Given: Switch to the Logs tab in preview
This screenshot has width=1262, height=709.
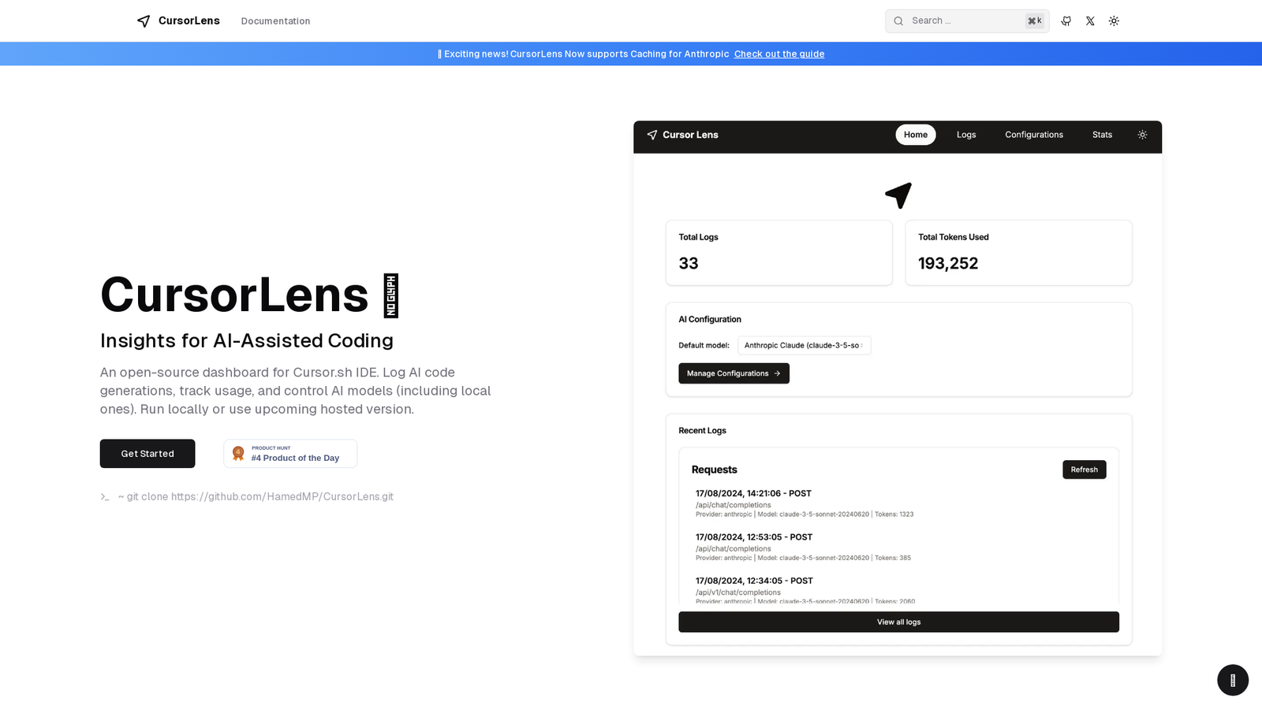Looking at the screenshot, I should click(x=966, y=135).
